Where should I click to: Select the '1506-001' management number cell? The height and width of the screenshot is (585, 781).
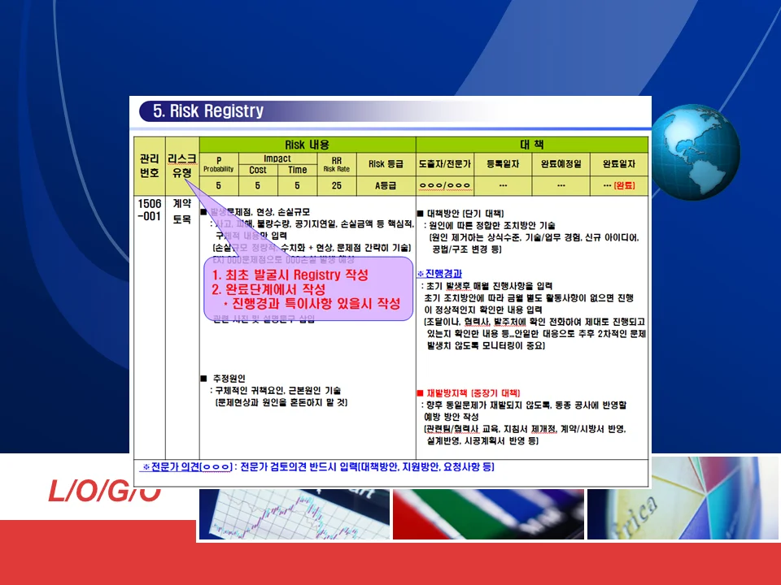point(148,210)
